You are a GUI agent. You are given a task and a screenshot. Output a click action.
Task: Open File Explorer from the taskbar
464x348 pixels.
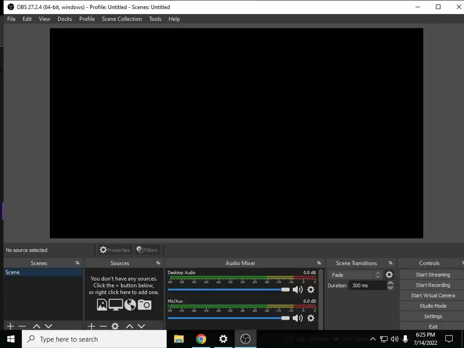click(x=179, y=339)
